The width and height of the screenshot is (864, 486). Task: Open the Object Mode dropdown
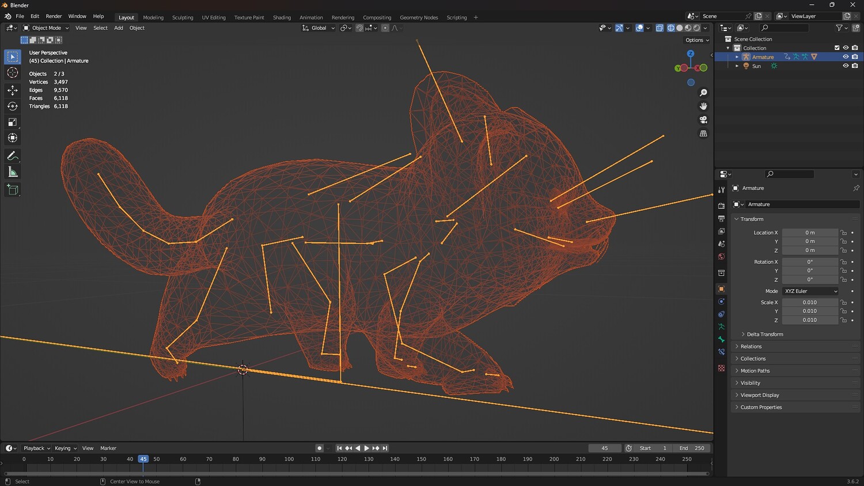tap(46, 28)
